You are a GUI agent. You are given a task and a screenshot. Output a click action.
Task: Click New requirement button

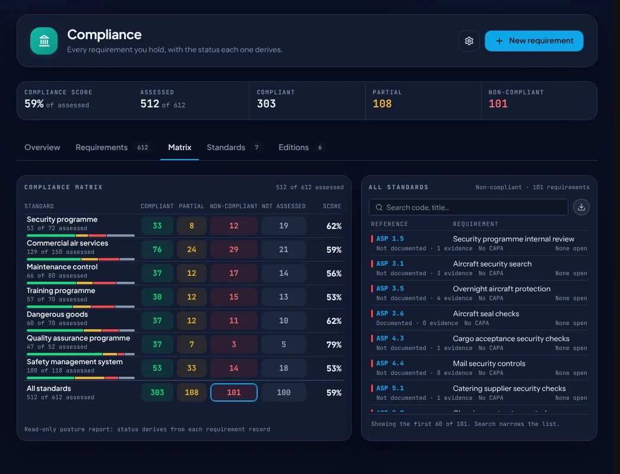(x=534, y=41)
